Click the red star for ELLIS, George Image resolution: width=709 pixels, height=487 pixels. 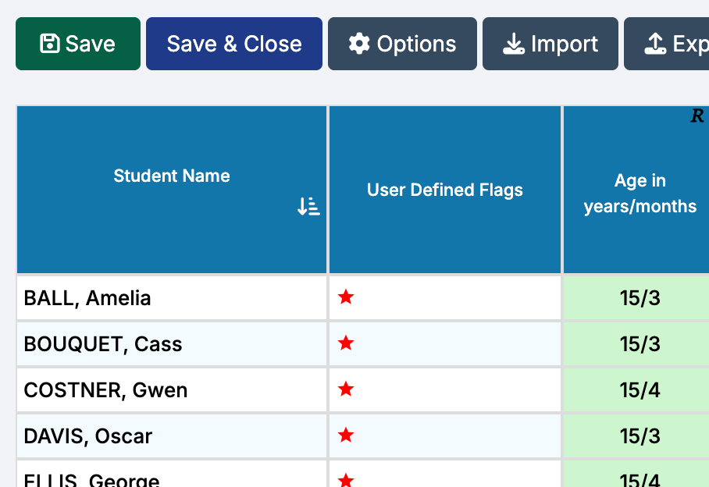346,480
